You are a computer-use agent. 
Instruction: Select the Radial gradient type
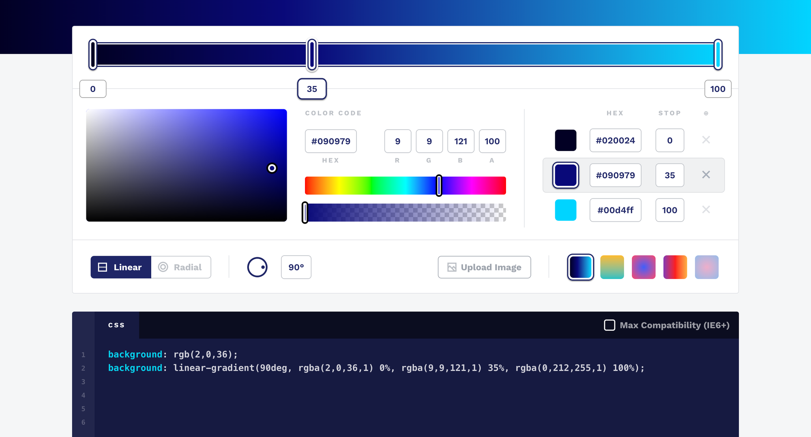(x=181, y=267)
